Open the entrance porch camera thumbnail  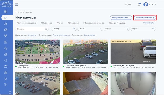[85, 83]
